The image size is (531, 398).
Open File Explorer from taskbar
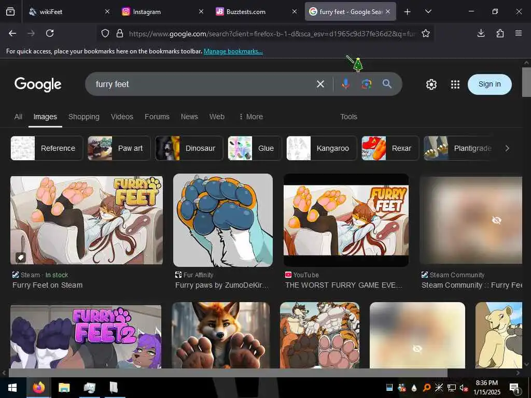(x=64, y=388)
